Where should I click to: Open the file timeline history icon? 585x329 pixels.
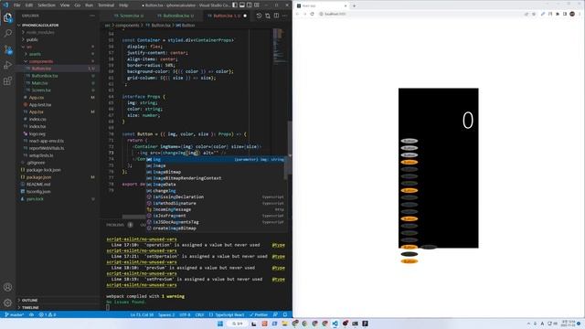tap(259, 16)
